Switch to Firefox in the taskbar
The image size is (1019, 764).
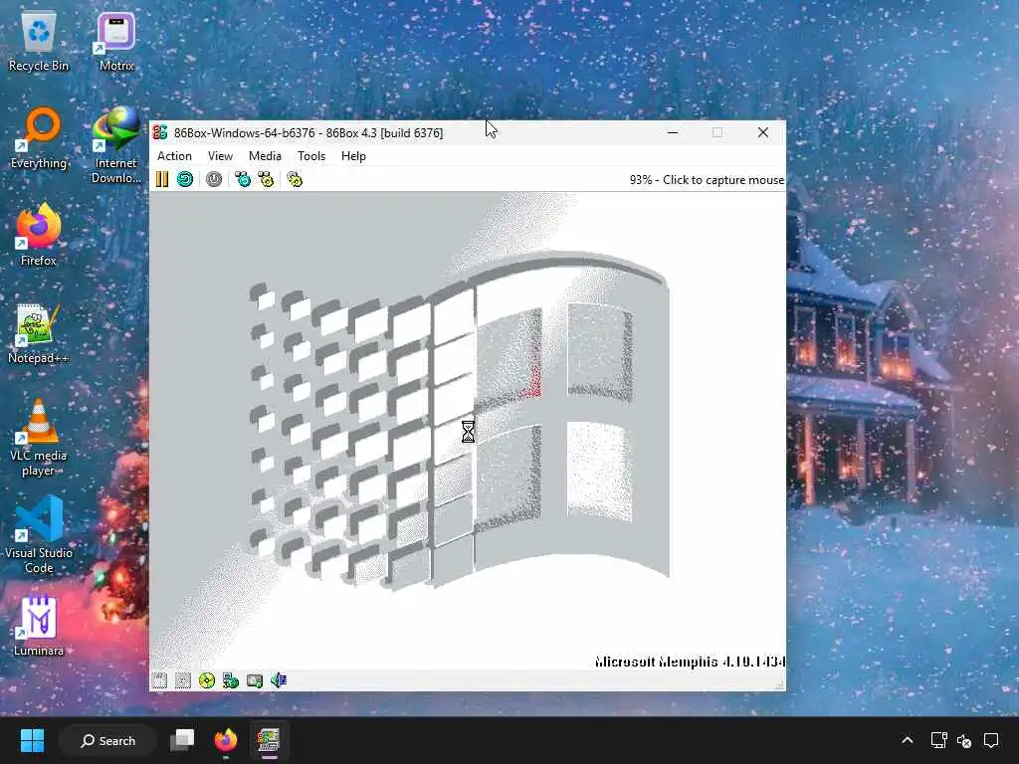pyautogui.click(x=226, y=740)
